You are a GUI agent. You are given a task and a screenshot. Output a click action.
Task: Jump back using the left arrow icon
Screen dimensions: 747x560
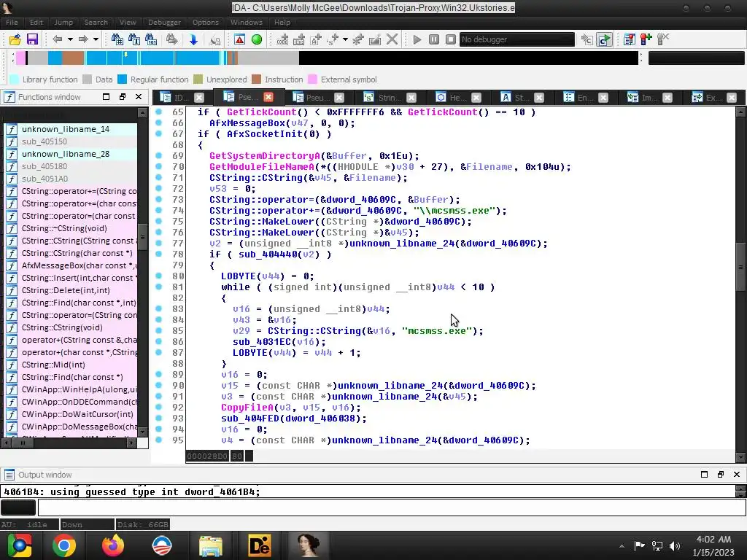[x=57, y=39]
